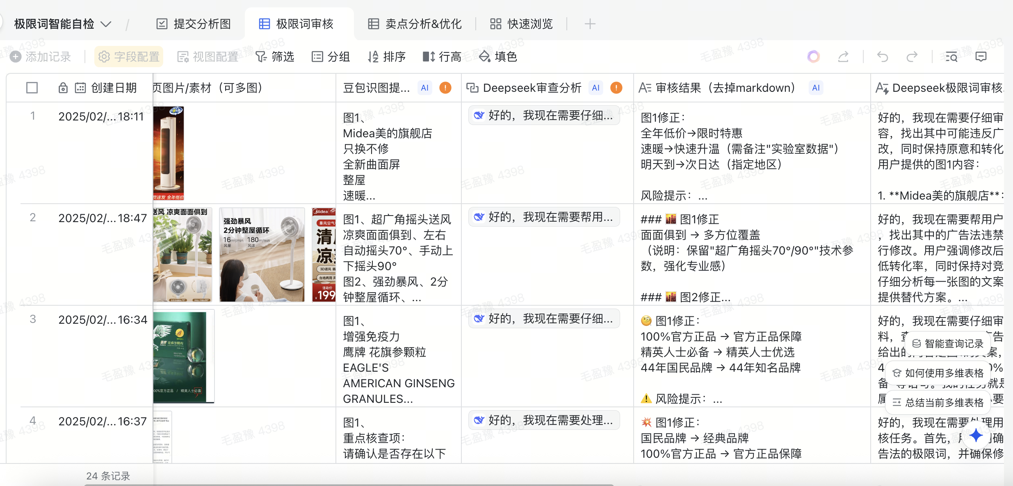Viewport: 1013px width, 486px height.
Task: Click the 智能查询记录 suggestion button
Action: (x=948, y=343)
